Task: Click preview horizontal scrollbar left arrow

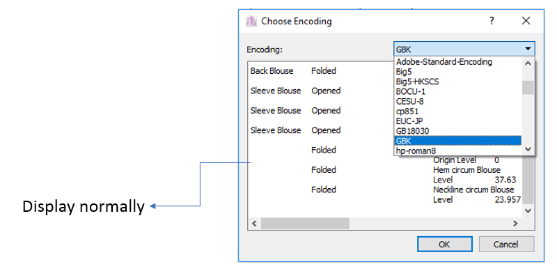Action: (254, 224)
